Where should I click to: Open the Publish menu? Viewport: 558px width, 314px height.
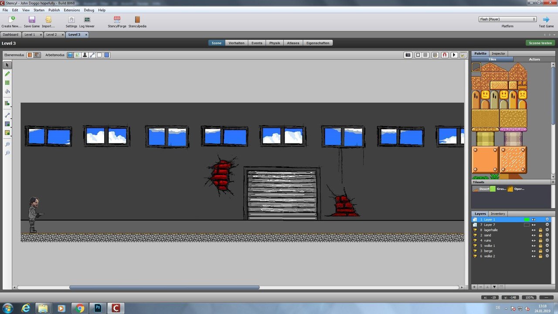coord(54,10)
